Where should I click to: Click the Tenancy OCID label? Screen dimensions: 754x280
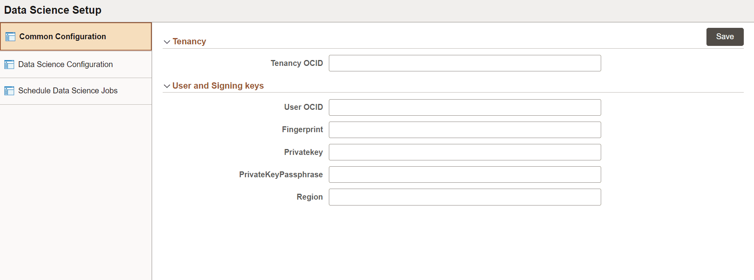pos(297,63)
